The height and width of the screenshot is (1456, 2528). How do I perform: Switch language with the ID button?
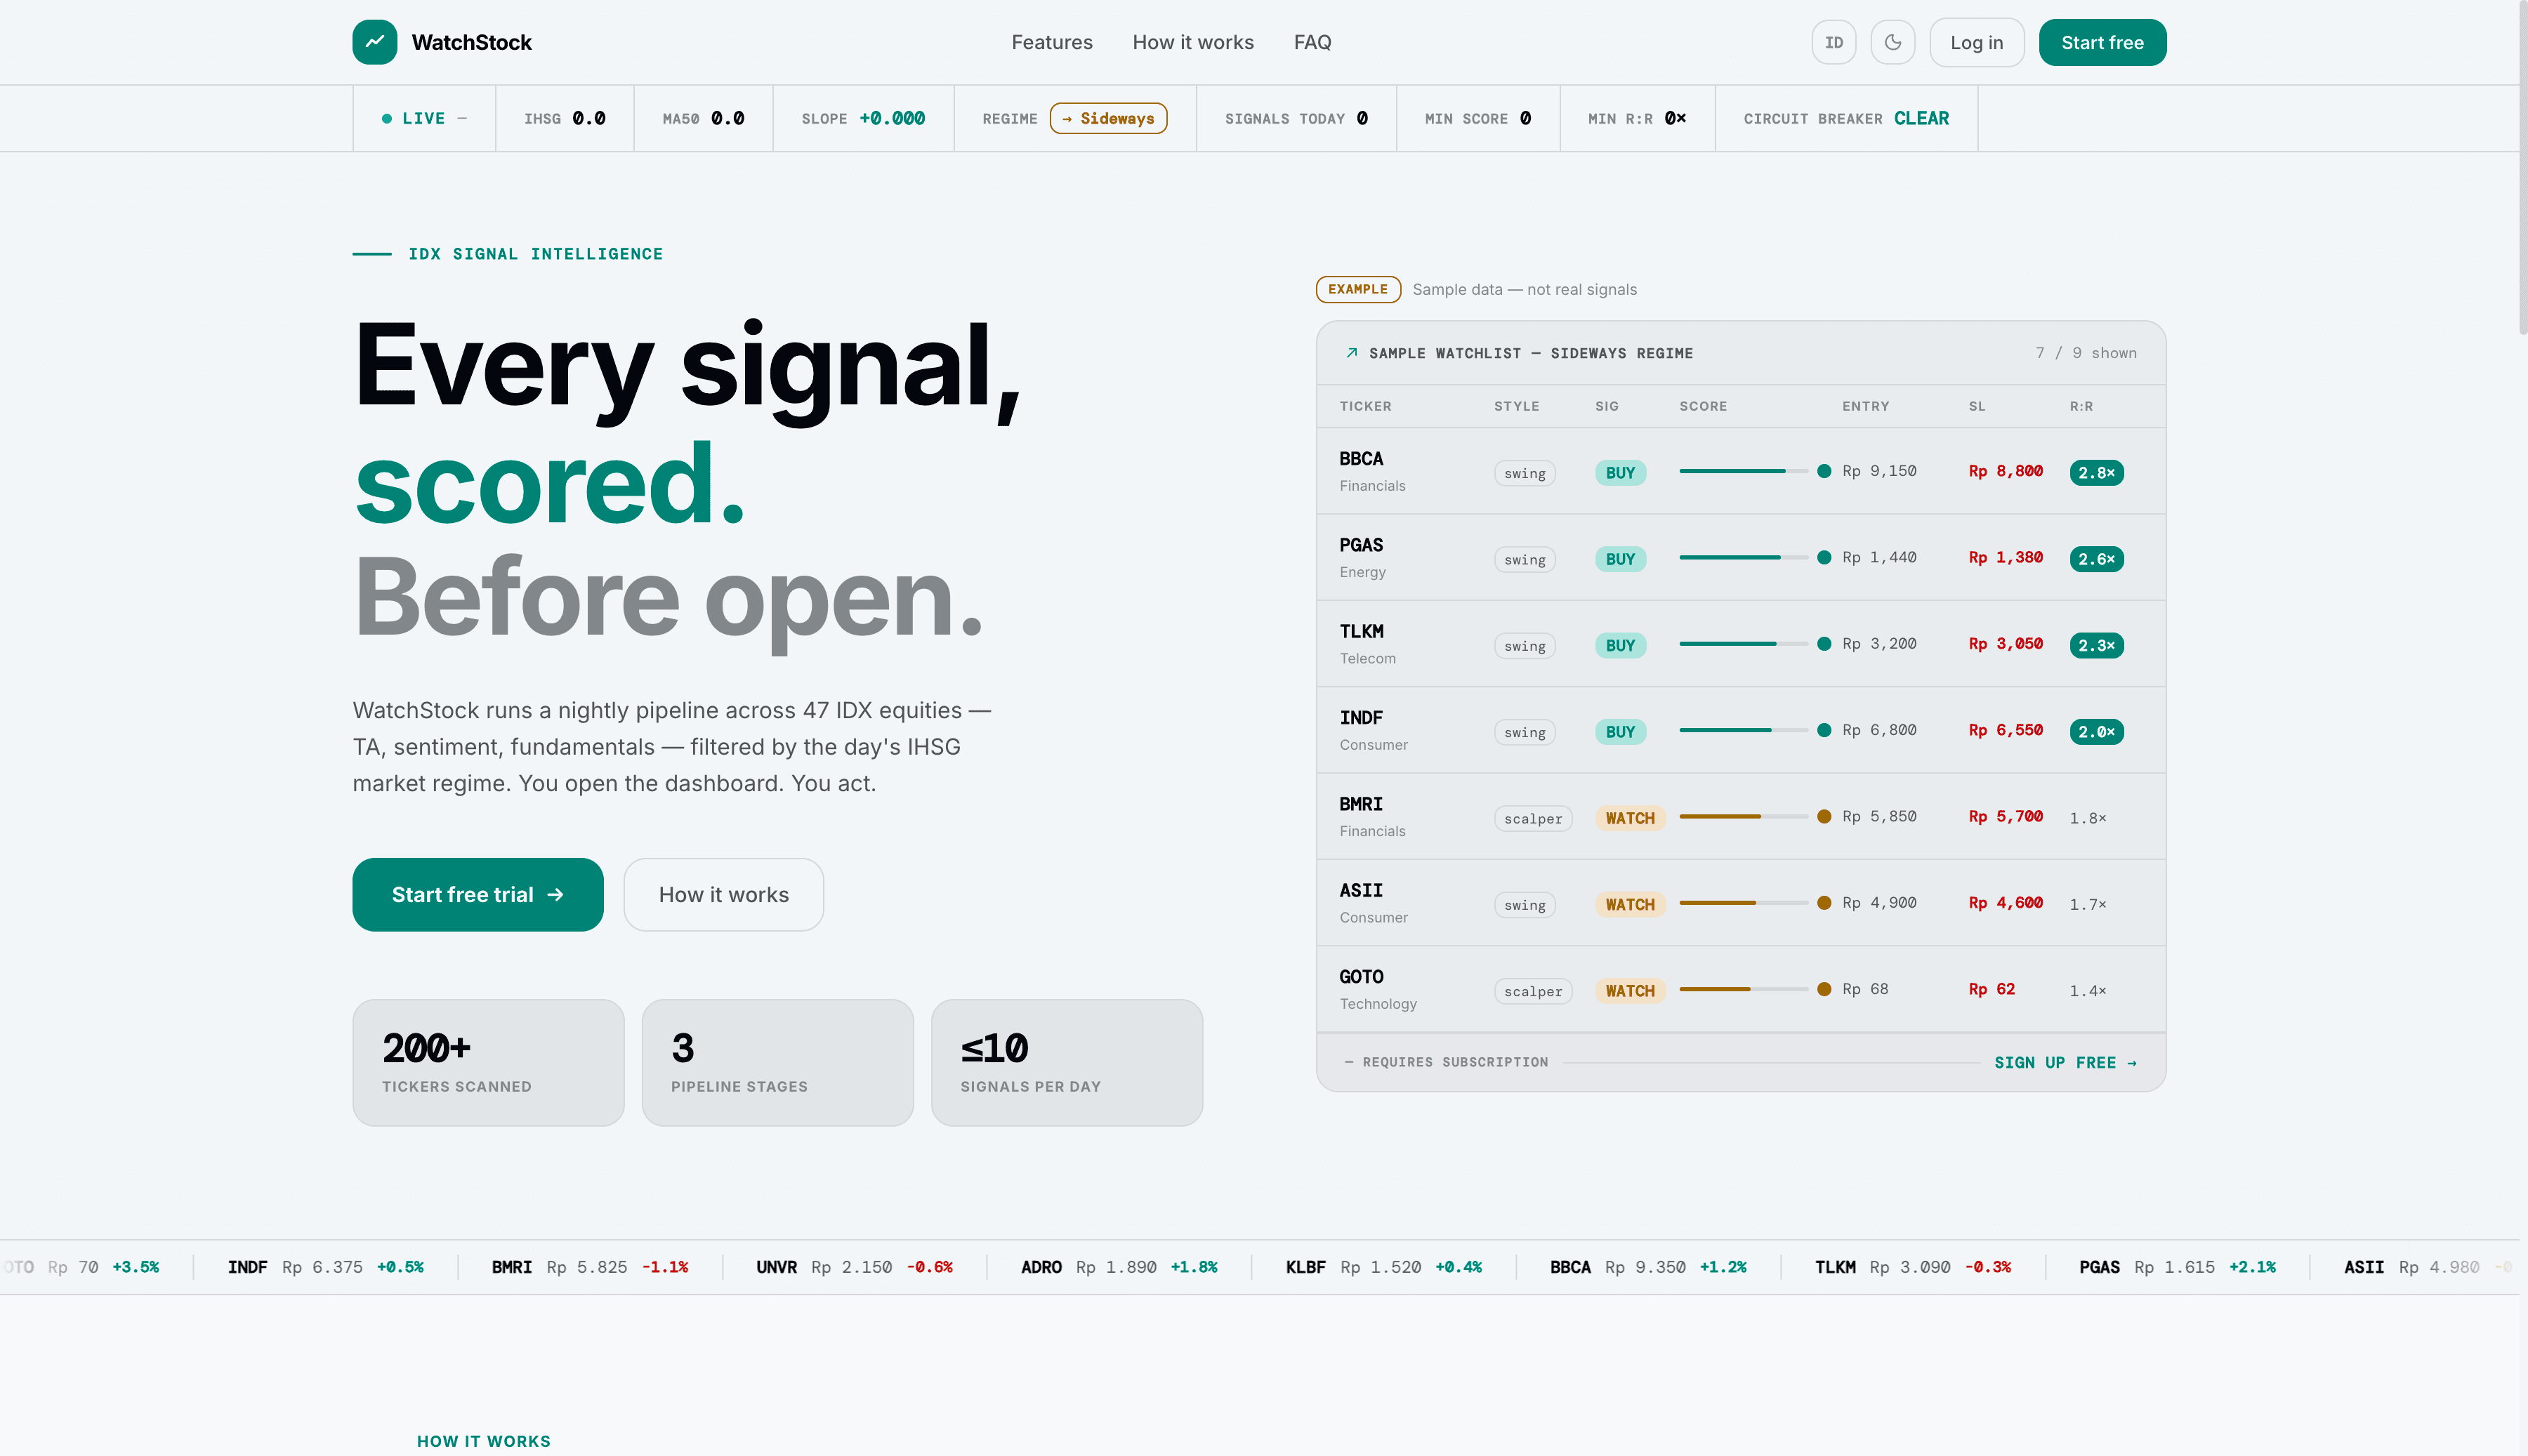pos(1834,42)
